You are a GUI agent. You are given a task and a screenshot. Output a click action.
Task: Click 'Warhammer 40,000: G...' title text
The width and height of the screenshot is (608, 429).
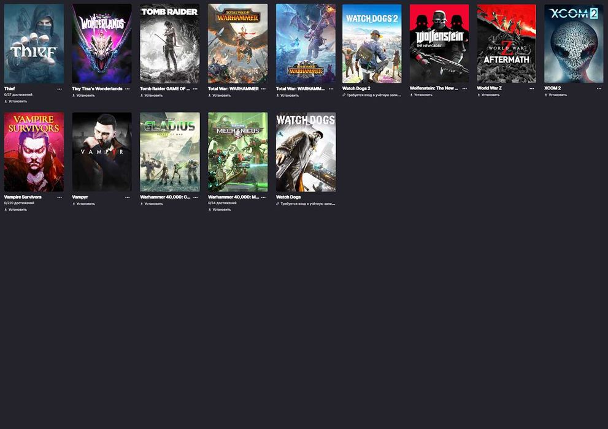165,197
